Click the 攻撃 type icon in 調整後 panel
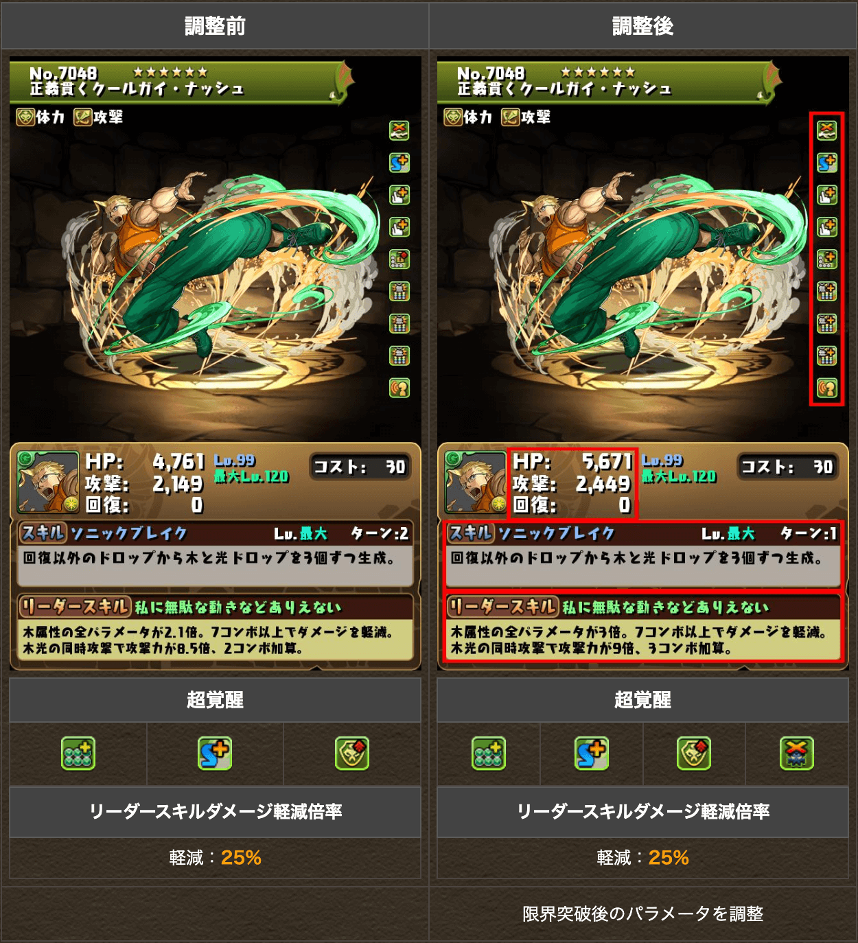This screenshot has height=943, width=858. pyautogui.click(x=510, y=117)
